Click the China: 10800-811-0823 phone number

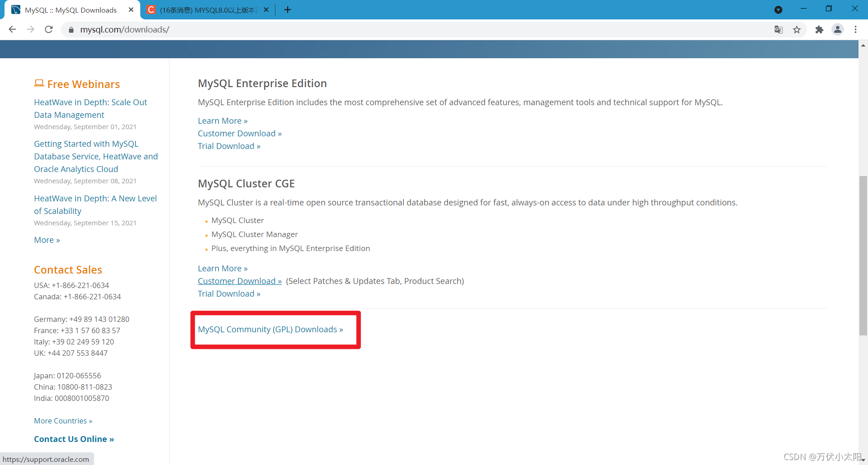click(73, 387)
